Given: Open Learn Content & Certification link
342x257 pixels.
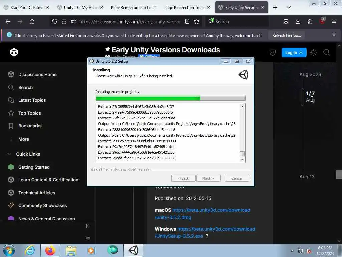Looking at the screenshot, I should [x=48, y=180].
